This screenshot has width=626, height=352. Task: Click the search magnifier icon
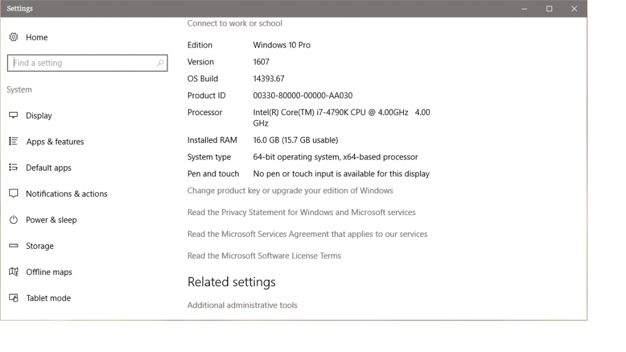[160, 63]
